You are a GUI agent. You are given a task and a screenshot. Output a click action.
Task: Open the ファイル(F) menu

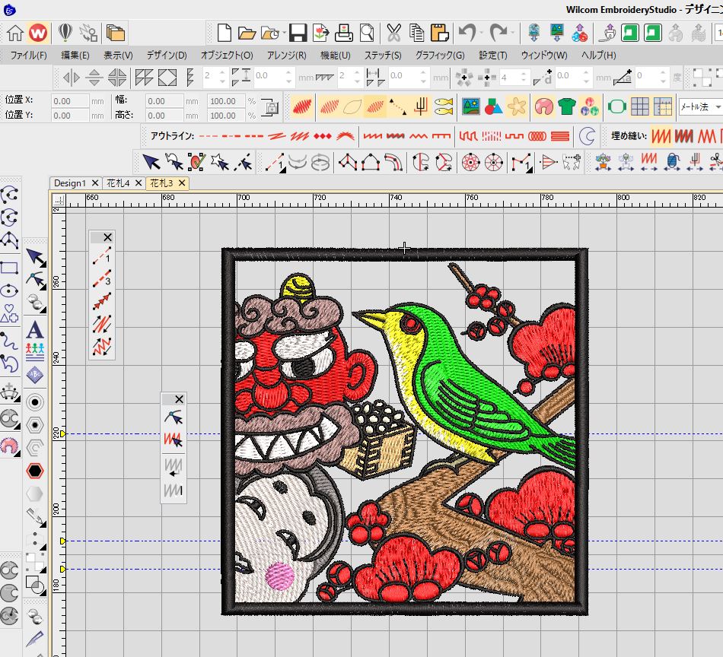[x=29, y=56]
